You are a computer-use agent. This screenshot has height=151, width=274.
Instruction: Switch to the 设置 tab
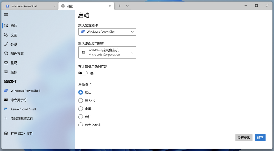[x=86, y=6]
